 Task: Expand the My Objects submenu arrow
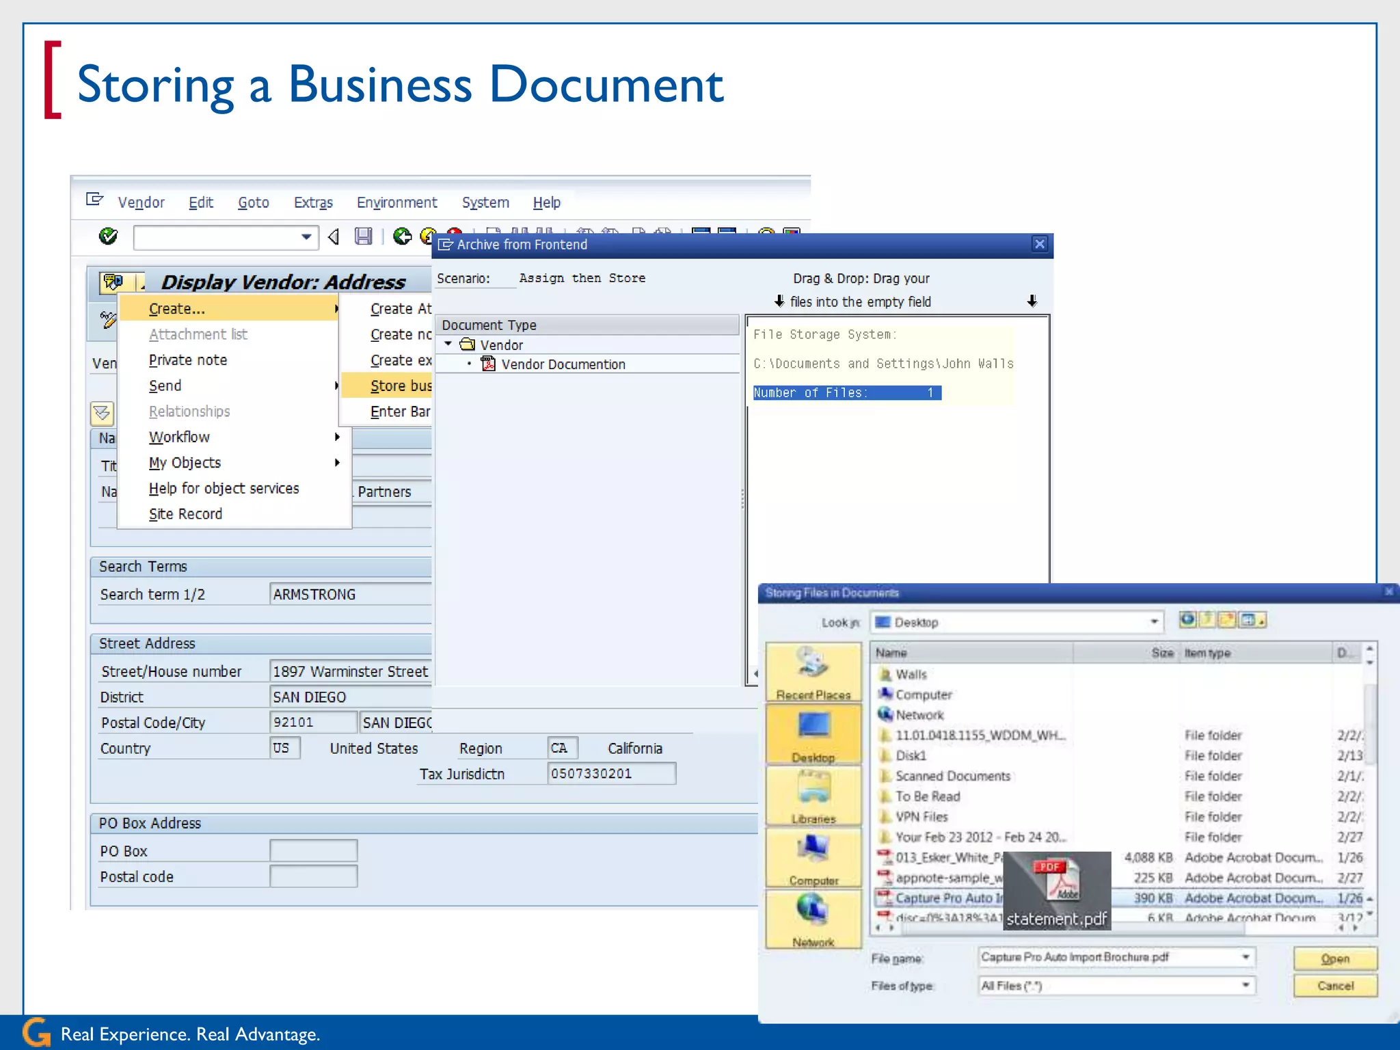click(337, 463)
